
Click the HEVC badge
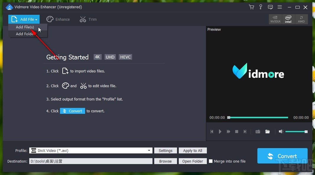[x=125, y=57]
